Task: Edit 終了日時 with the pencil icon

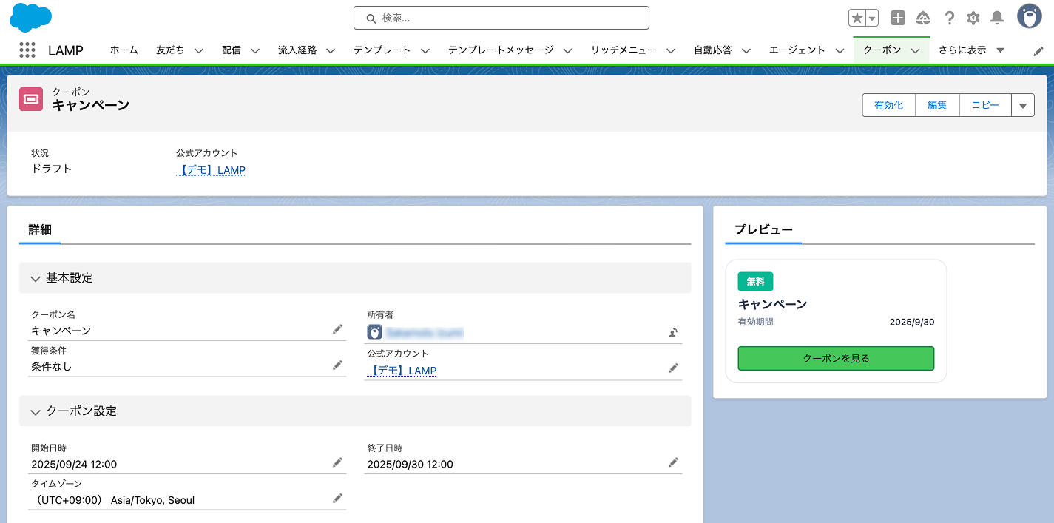Action: [x=673, y=462]
